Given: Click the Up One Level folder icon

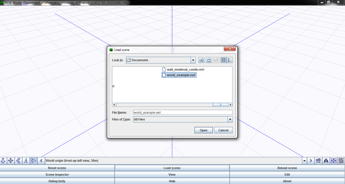Looking at the screenshot, I should (202, 60).
